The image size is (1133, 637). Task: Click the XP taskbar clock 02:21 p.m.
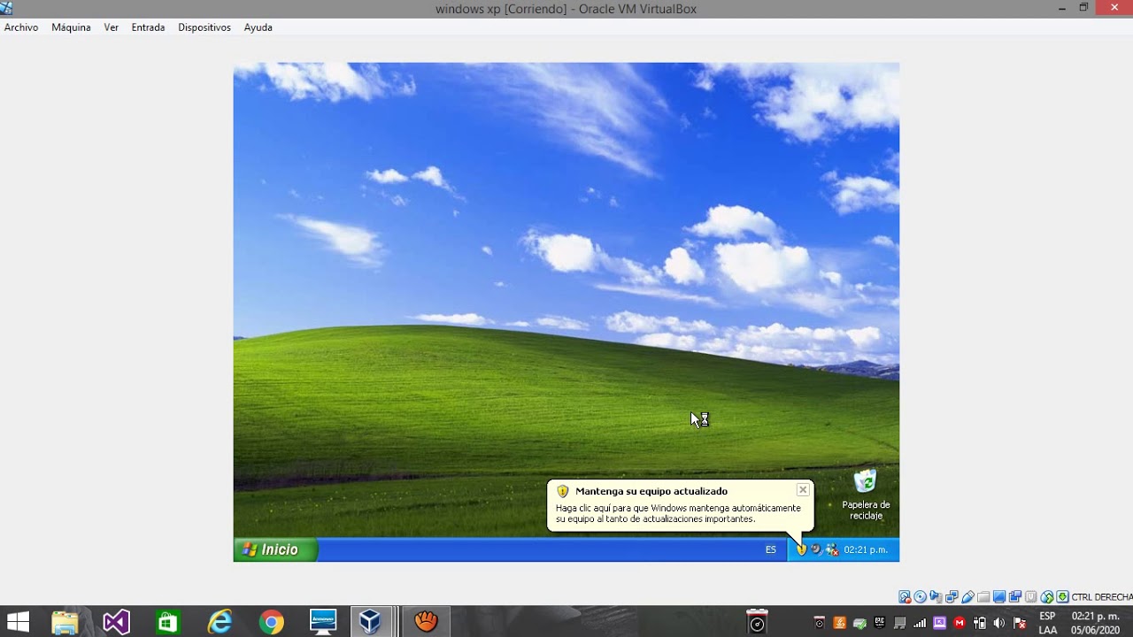point(866,549)
